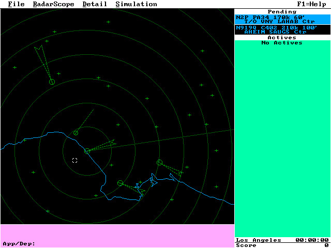Click the airport circle with the dashed line heading northeast
The width and height of the screenshot is (331, 248).
pos(76,133)
